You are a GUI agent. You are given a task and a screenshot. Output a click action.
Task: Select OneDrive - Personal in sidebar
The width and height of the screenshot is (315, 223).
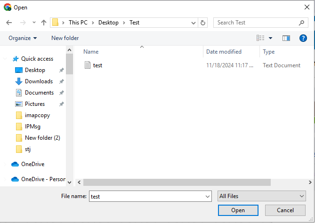pos(43,179)
